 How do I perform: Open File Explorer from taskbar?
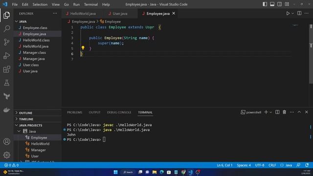155,172
